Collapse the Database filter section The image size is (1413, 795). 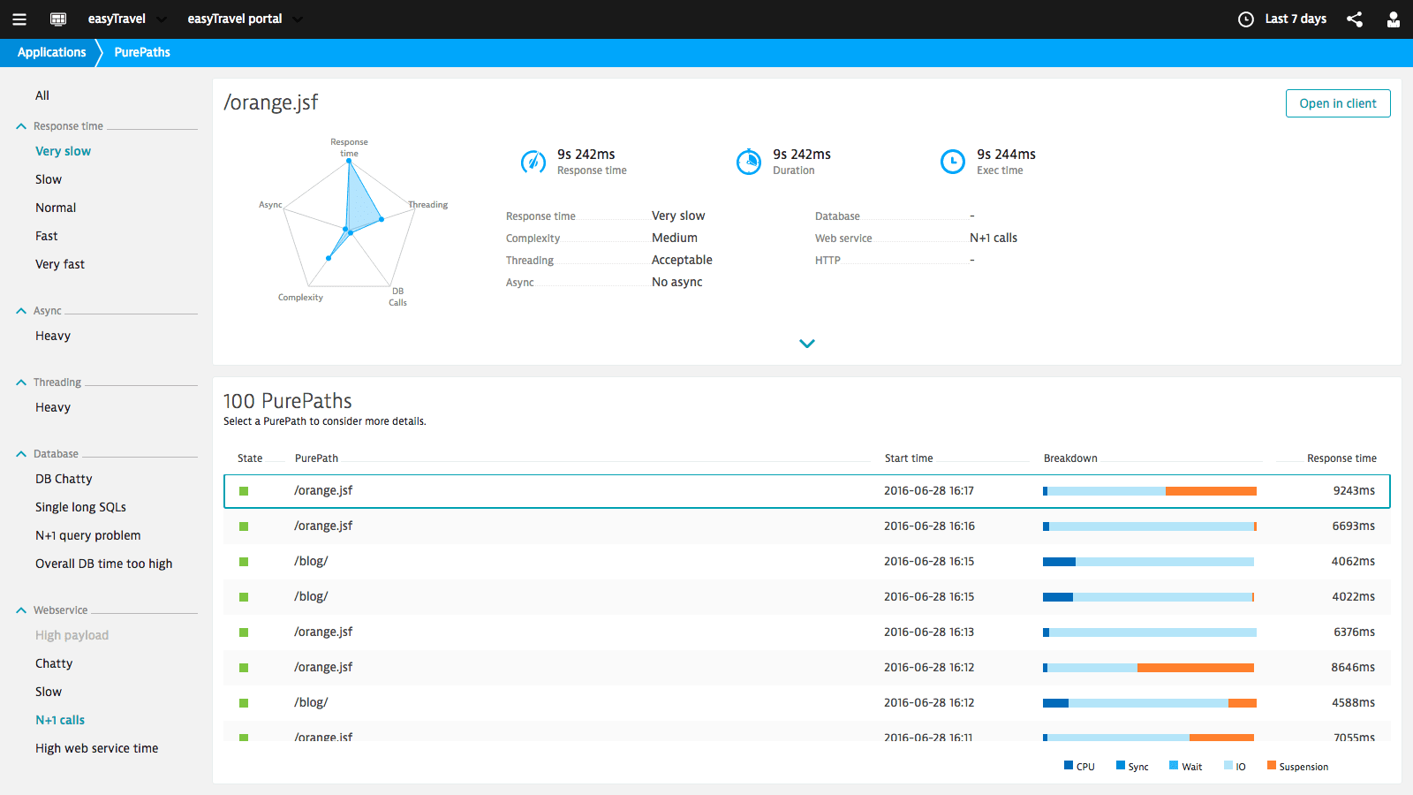21,454
